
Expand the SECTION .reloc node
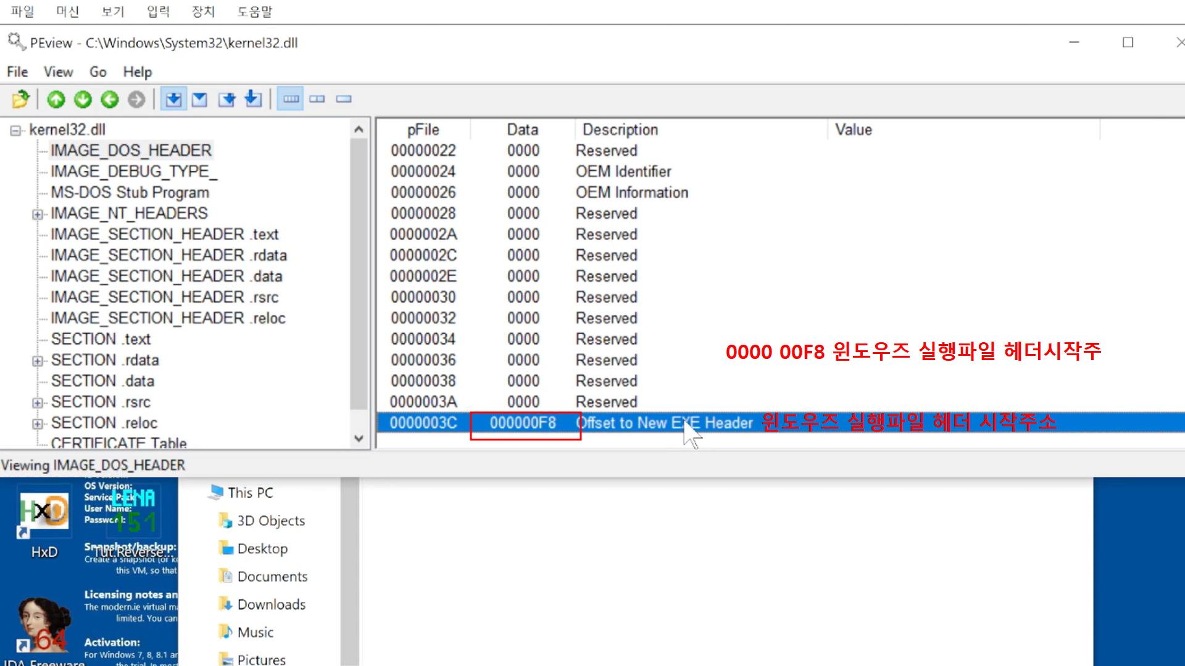38,424
